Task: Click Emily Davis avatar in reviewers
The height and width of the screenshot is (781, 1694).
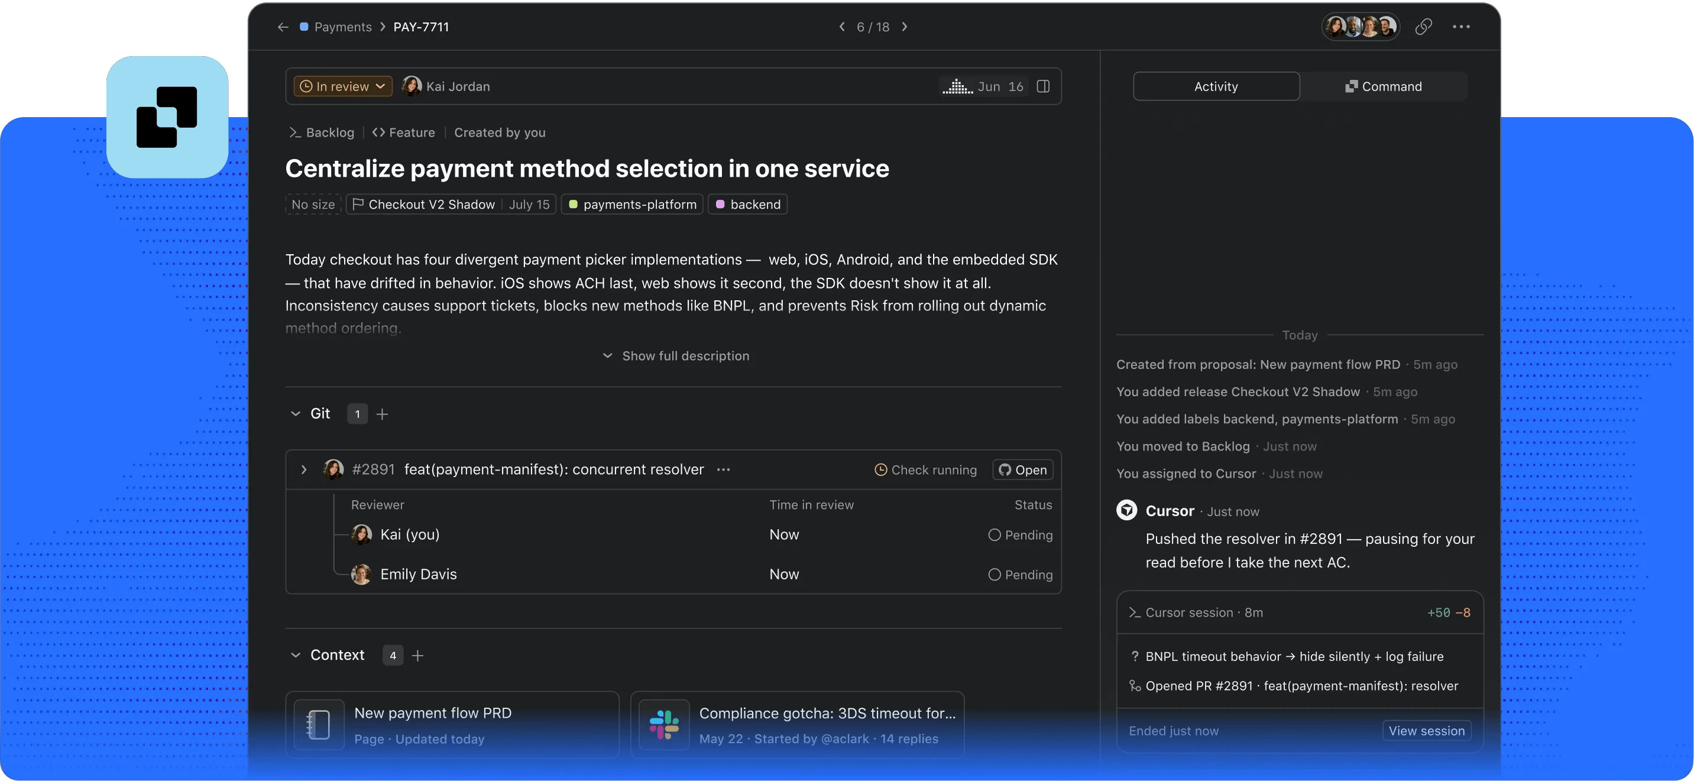Action: (x=361, y=574)
